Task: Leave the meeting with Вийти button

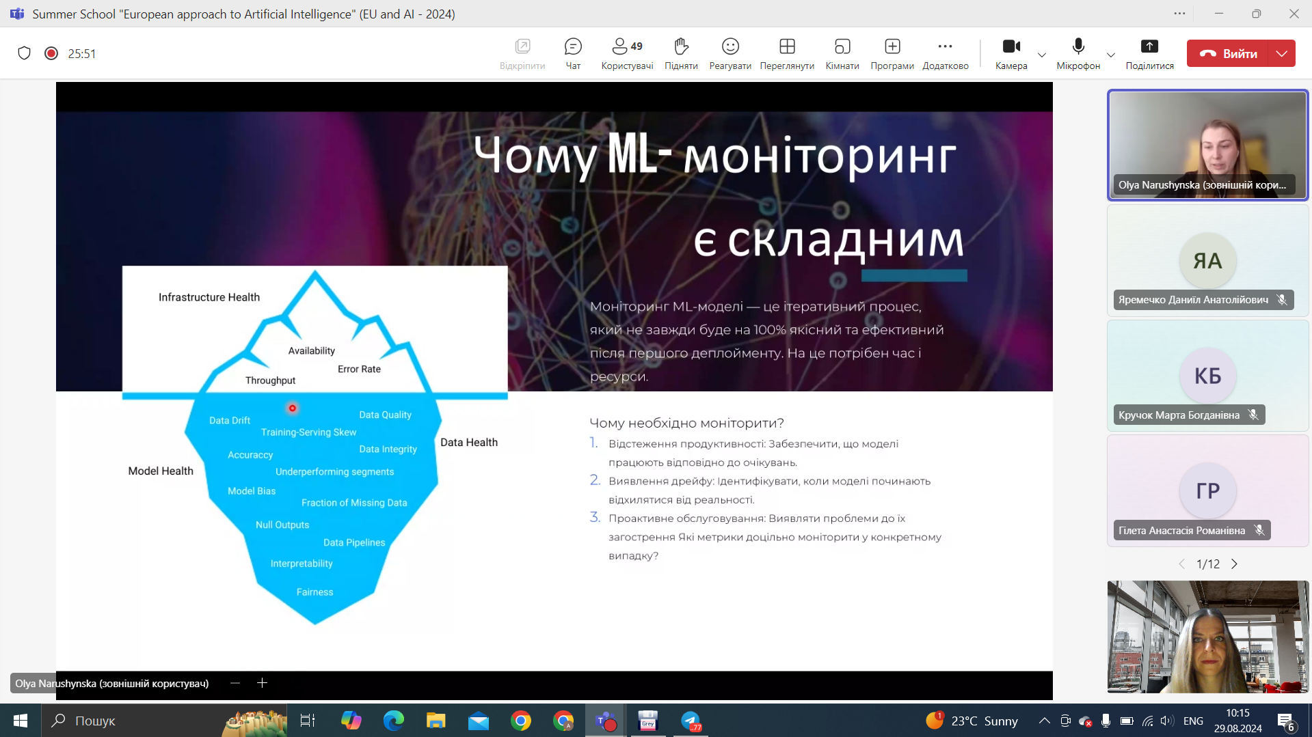Action: [1228, 53]
